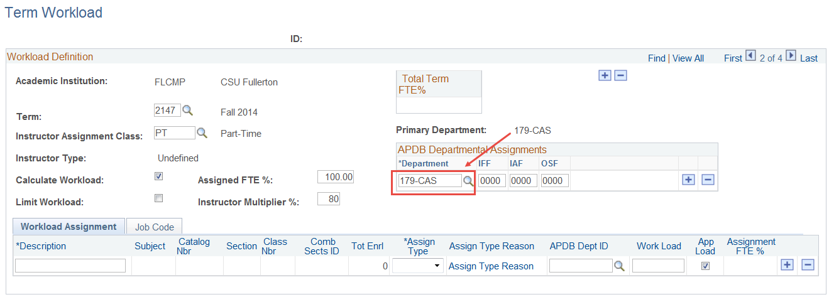
Task: Click IFF value field
Action: [x=492, y=181]
